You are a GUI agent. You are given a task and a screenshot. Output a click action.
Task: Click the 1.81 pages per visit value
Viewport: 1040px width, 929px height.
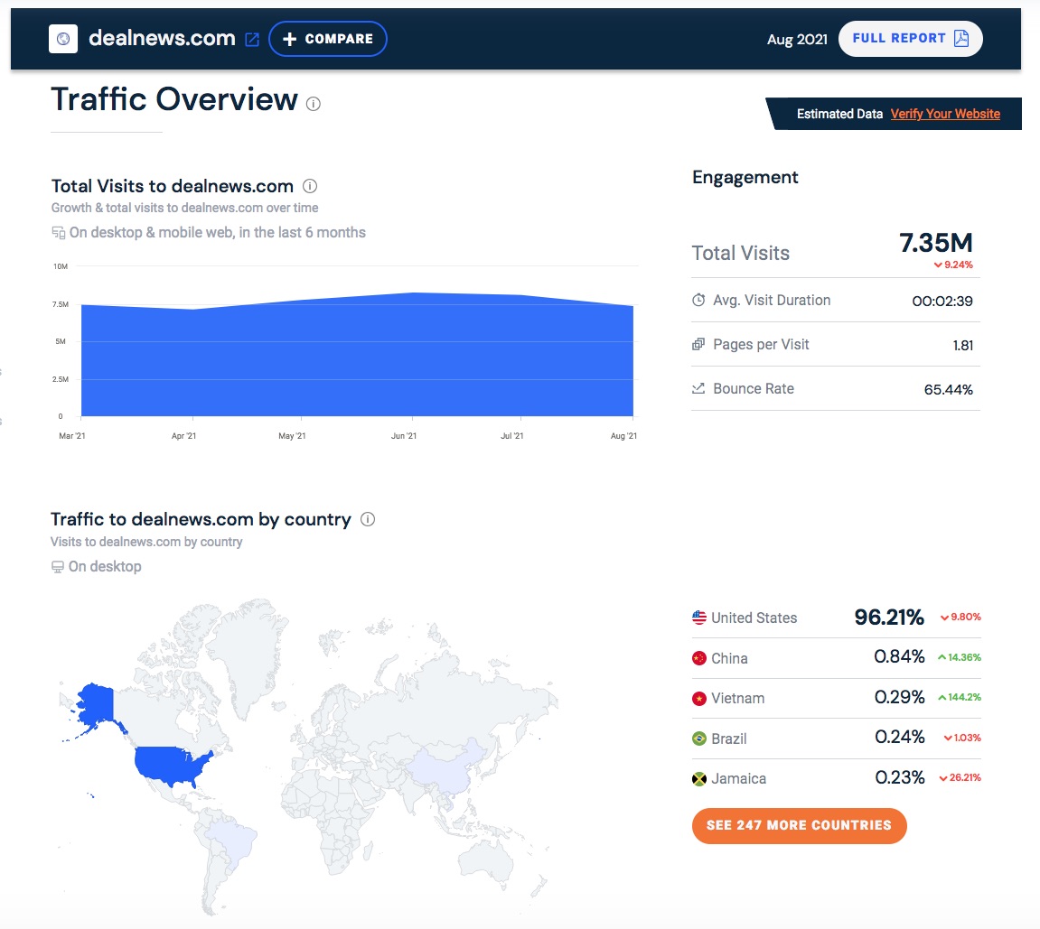pyautogui.click(x=962, y=345)
